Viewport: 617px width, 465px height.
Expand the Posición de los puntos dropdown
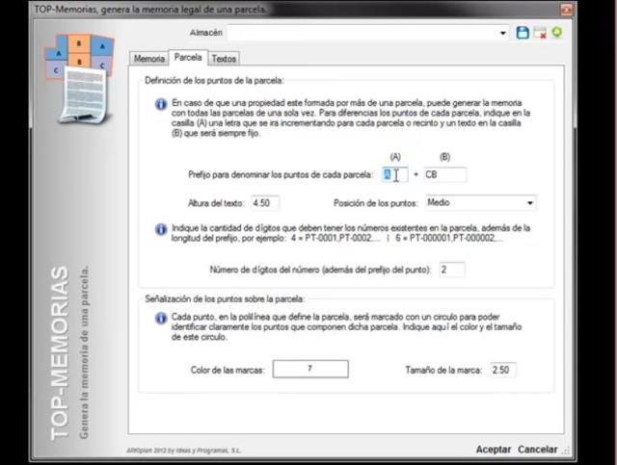click(529, 203)
